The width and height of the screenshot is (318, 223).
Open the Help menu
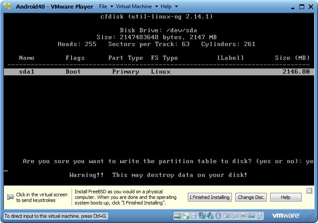pyautogui.click(x=166, y=6)
